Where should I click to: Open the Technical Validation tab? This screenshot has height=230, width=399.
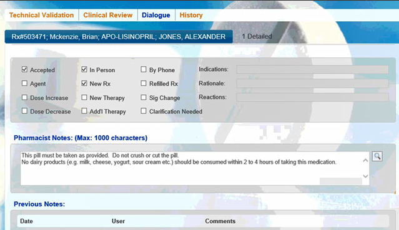tap(41, 15)
